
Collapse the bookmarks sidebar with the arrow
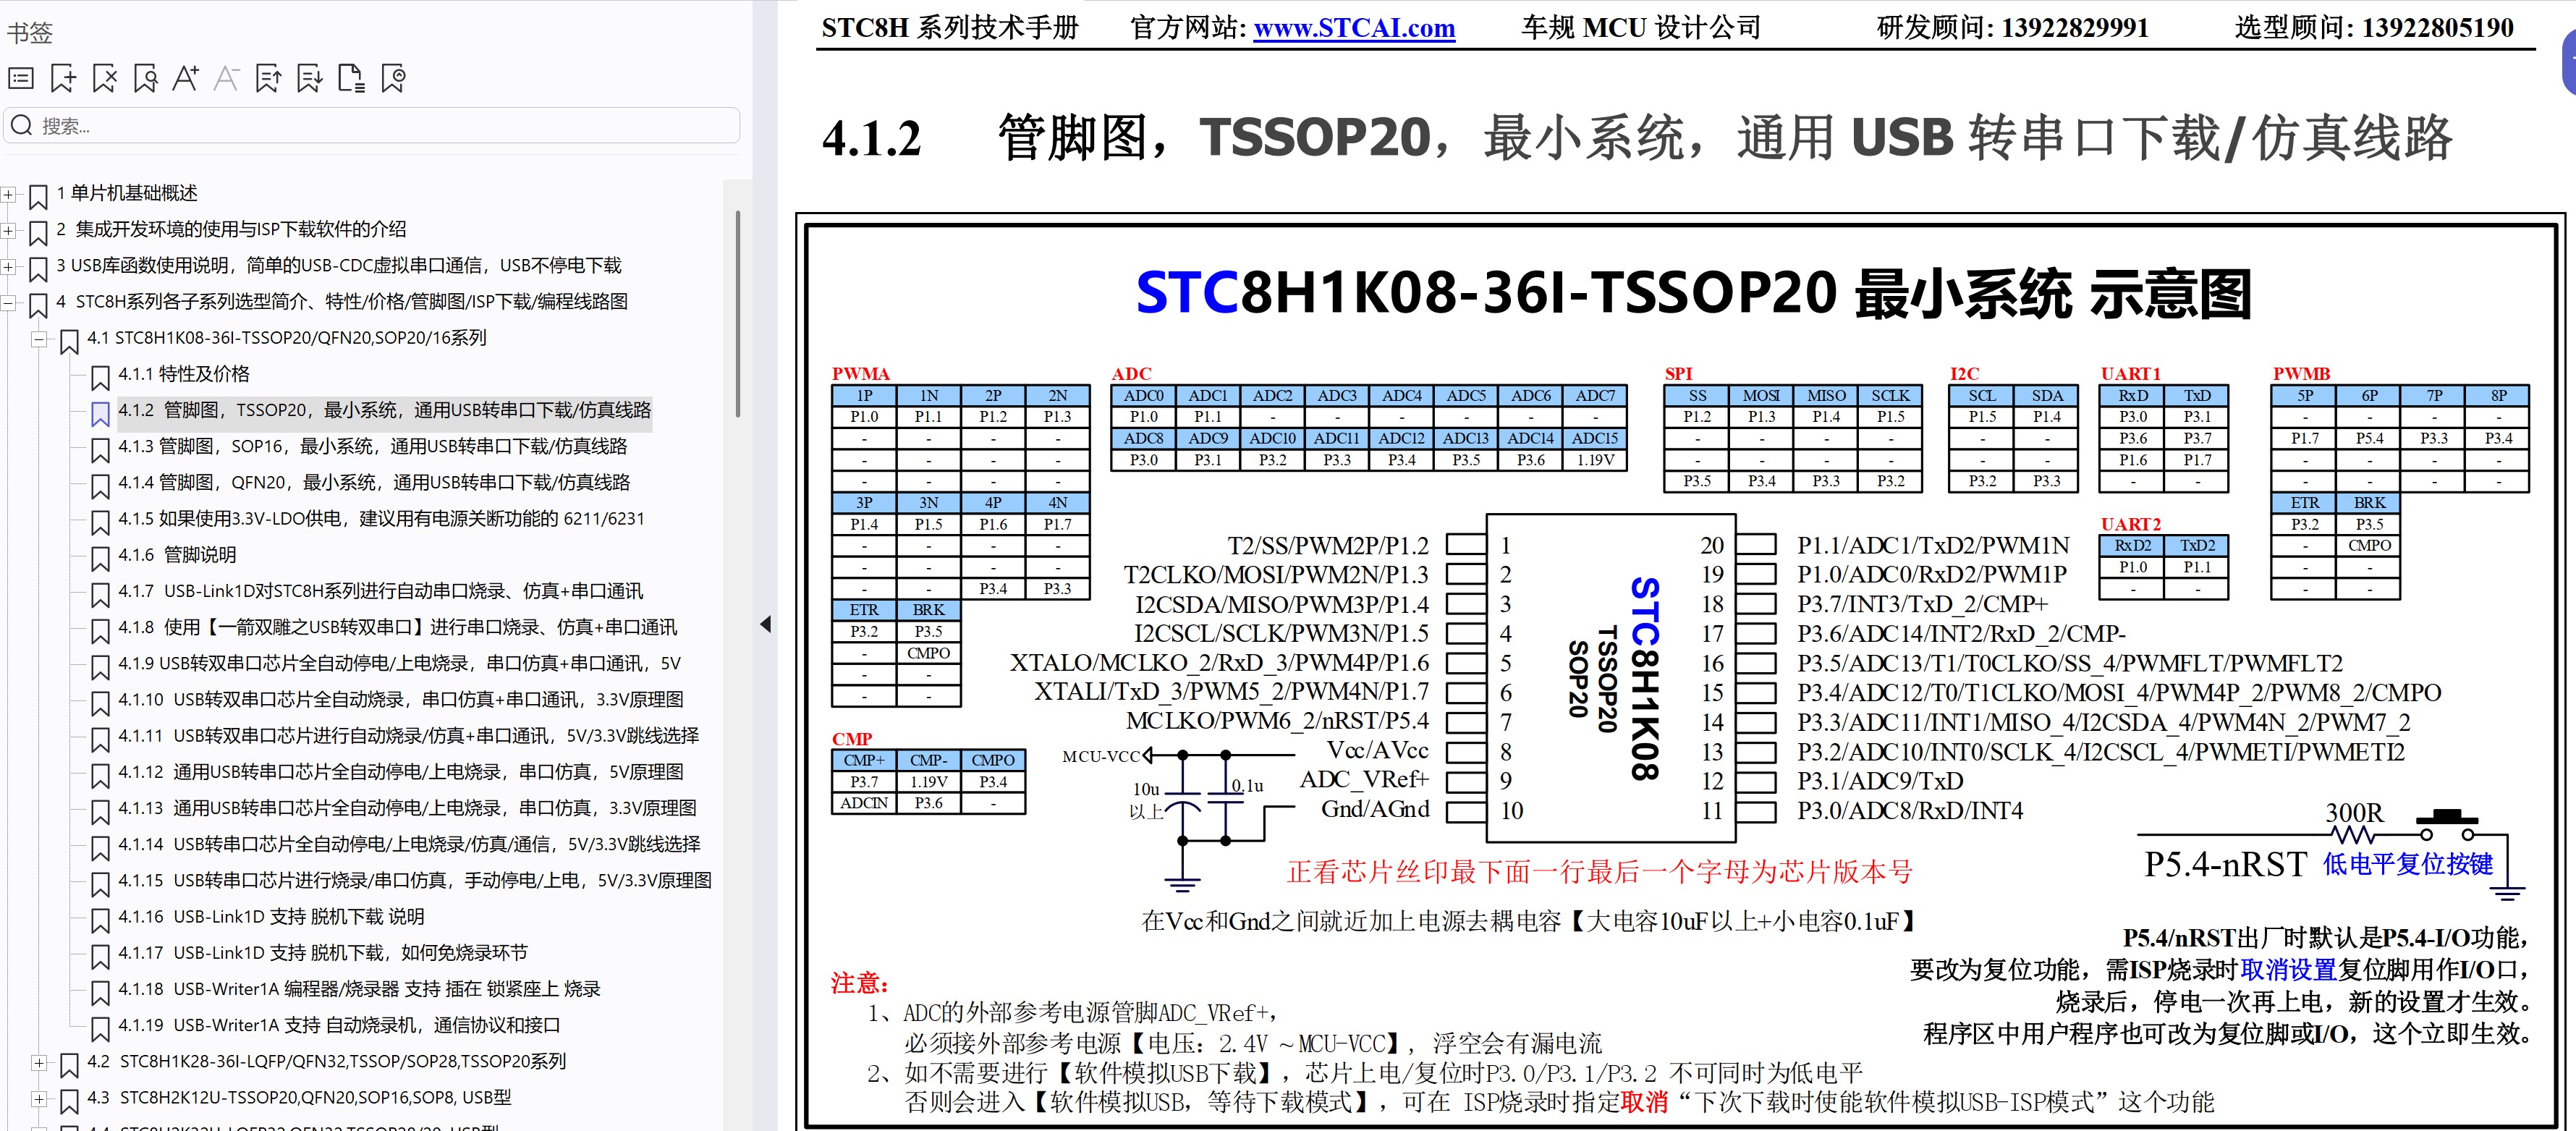(x=765, y=623)
